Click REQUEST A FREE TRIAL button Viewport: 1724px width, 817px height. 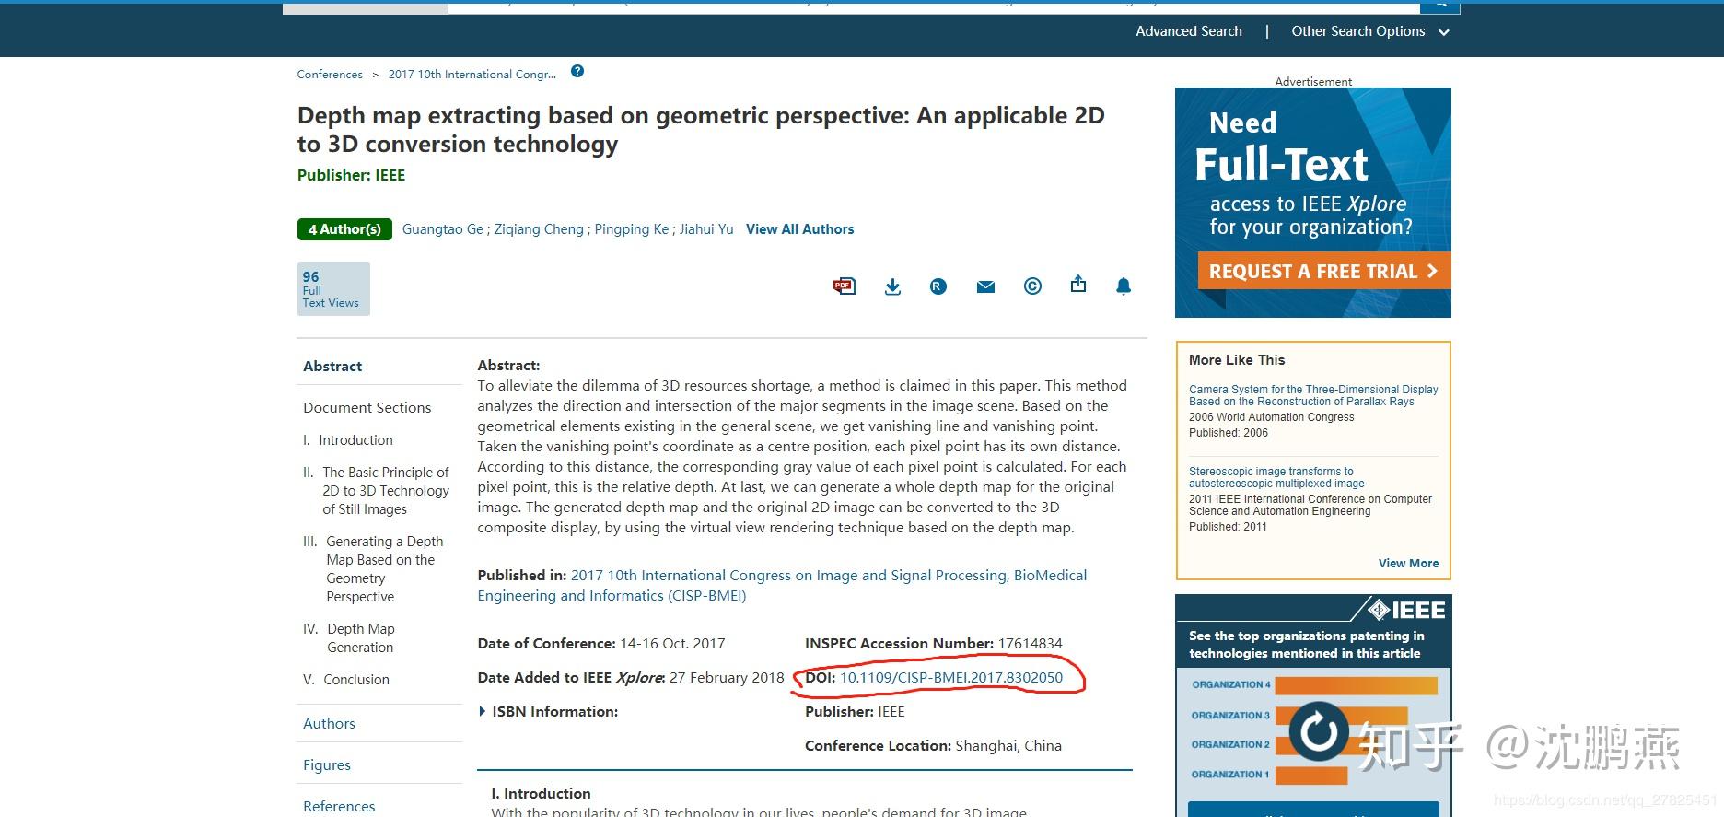click(1323, 272)
